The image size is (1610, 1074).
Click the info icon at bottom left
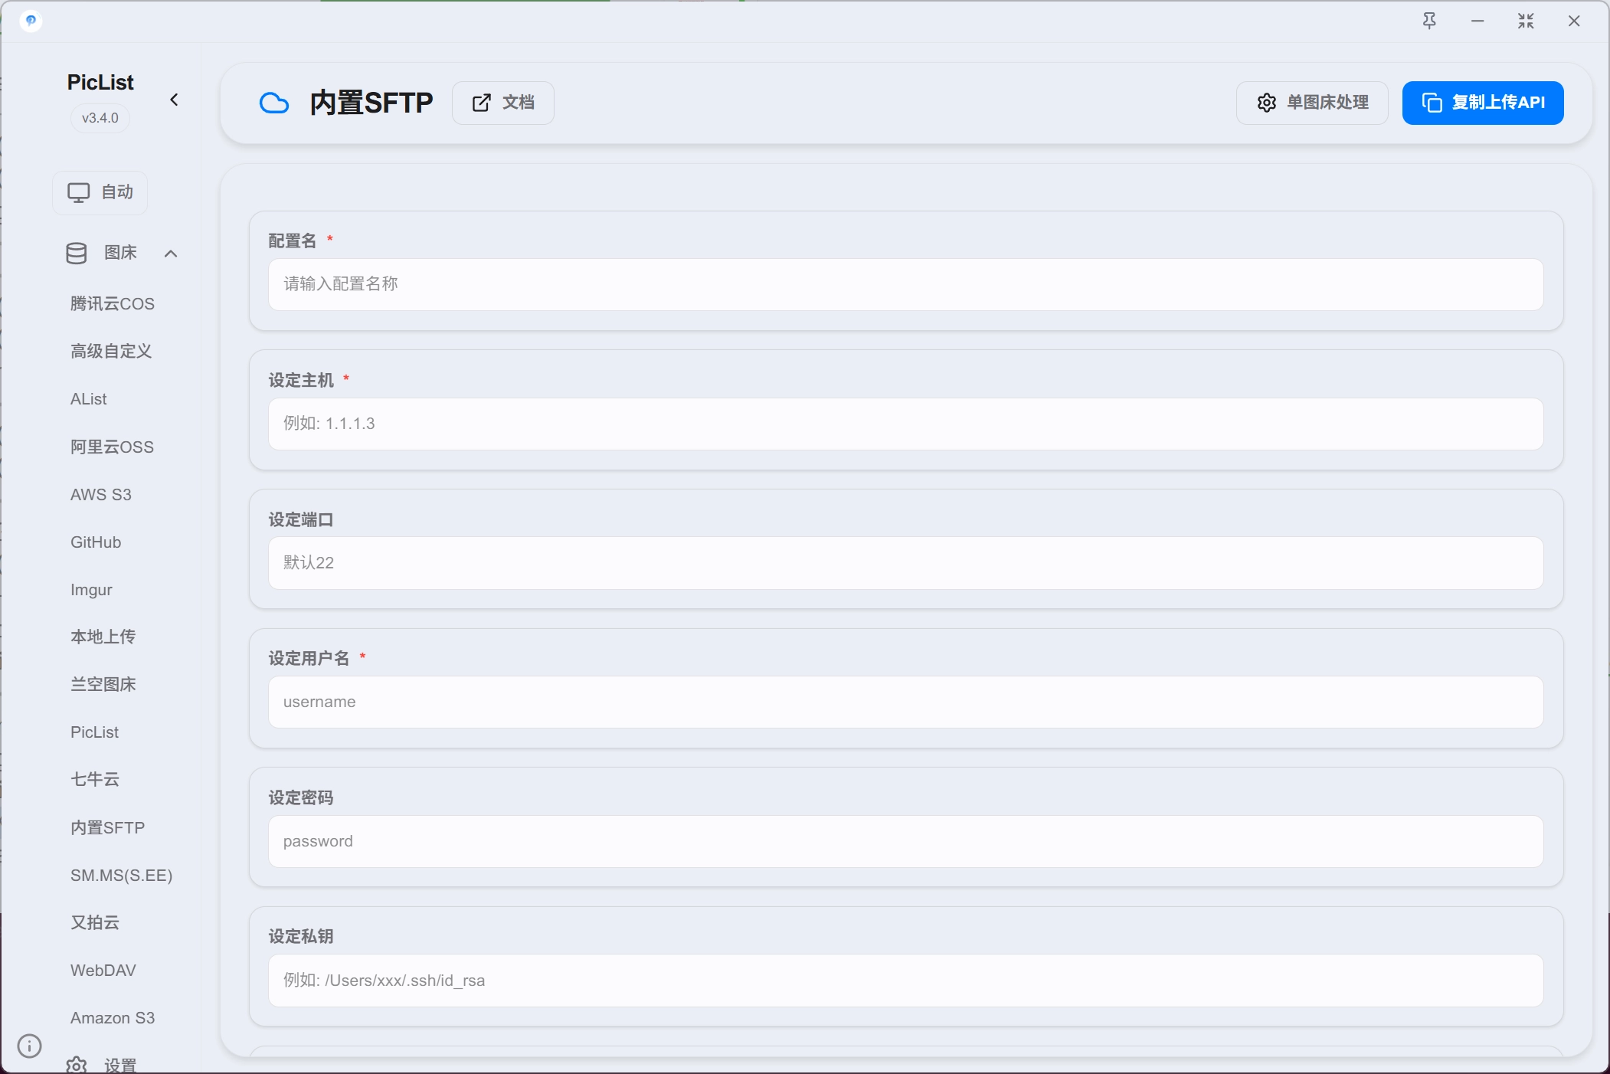click(x=29, y=1046)
